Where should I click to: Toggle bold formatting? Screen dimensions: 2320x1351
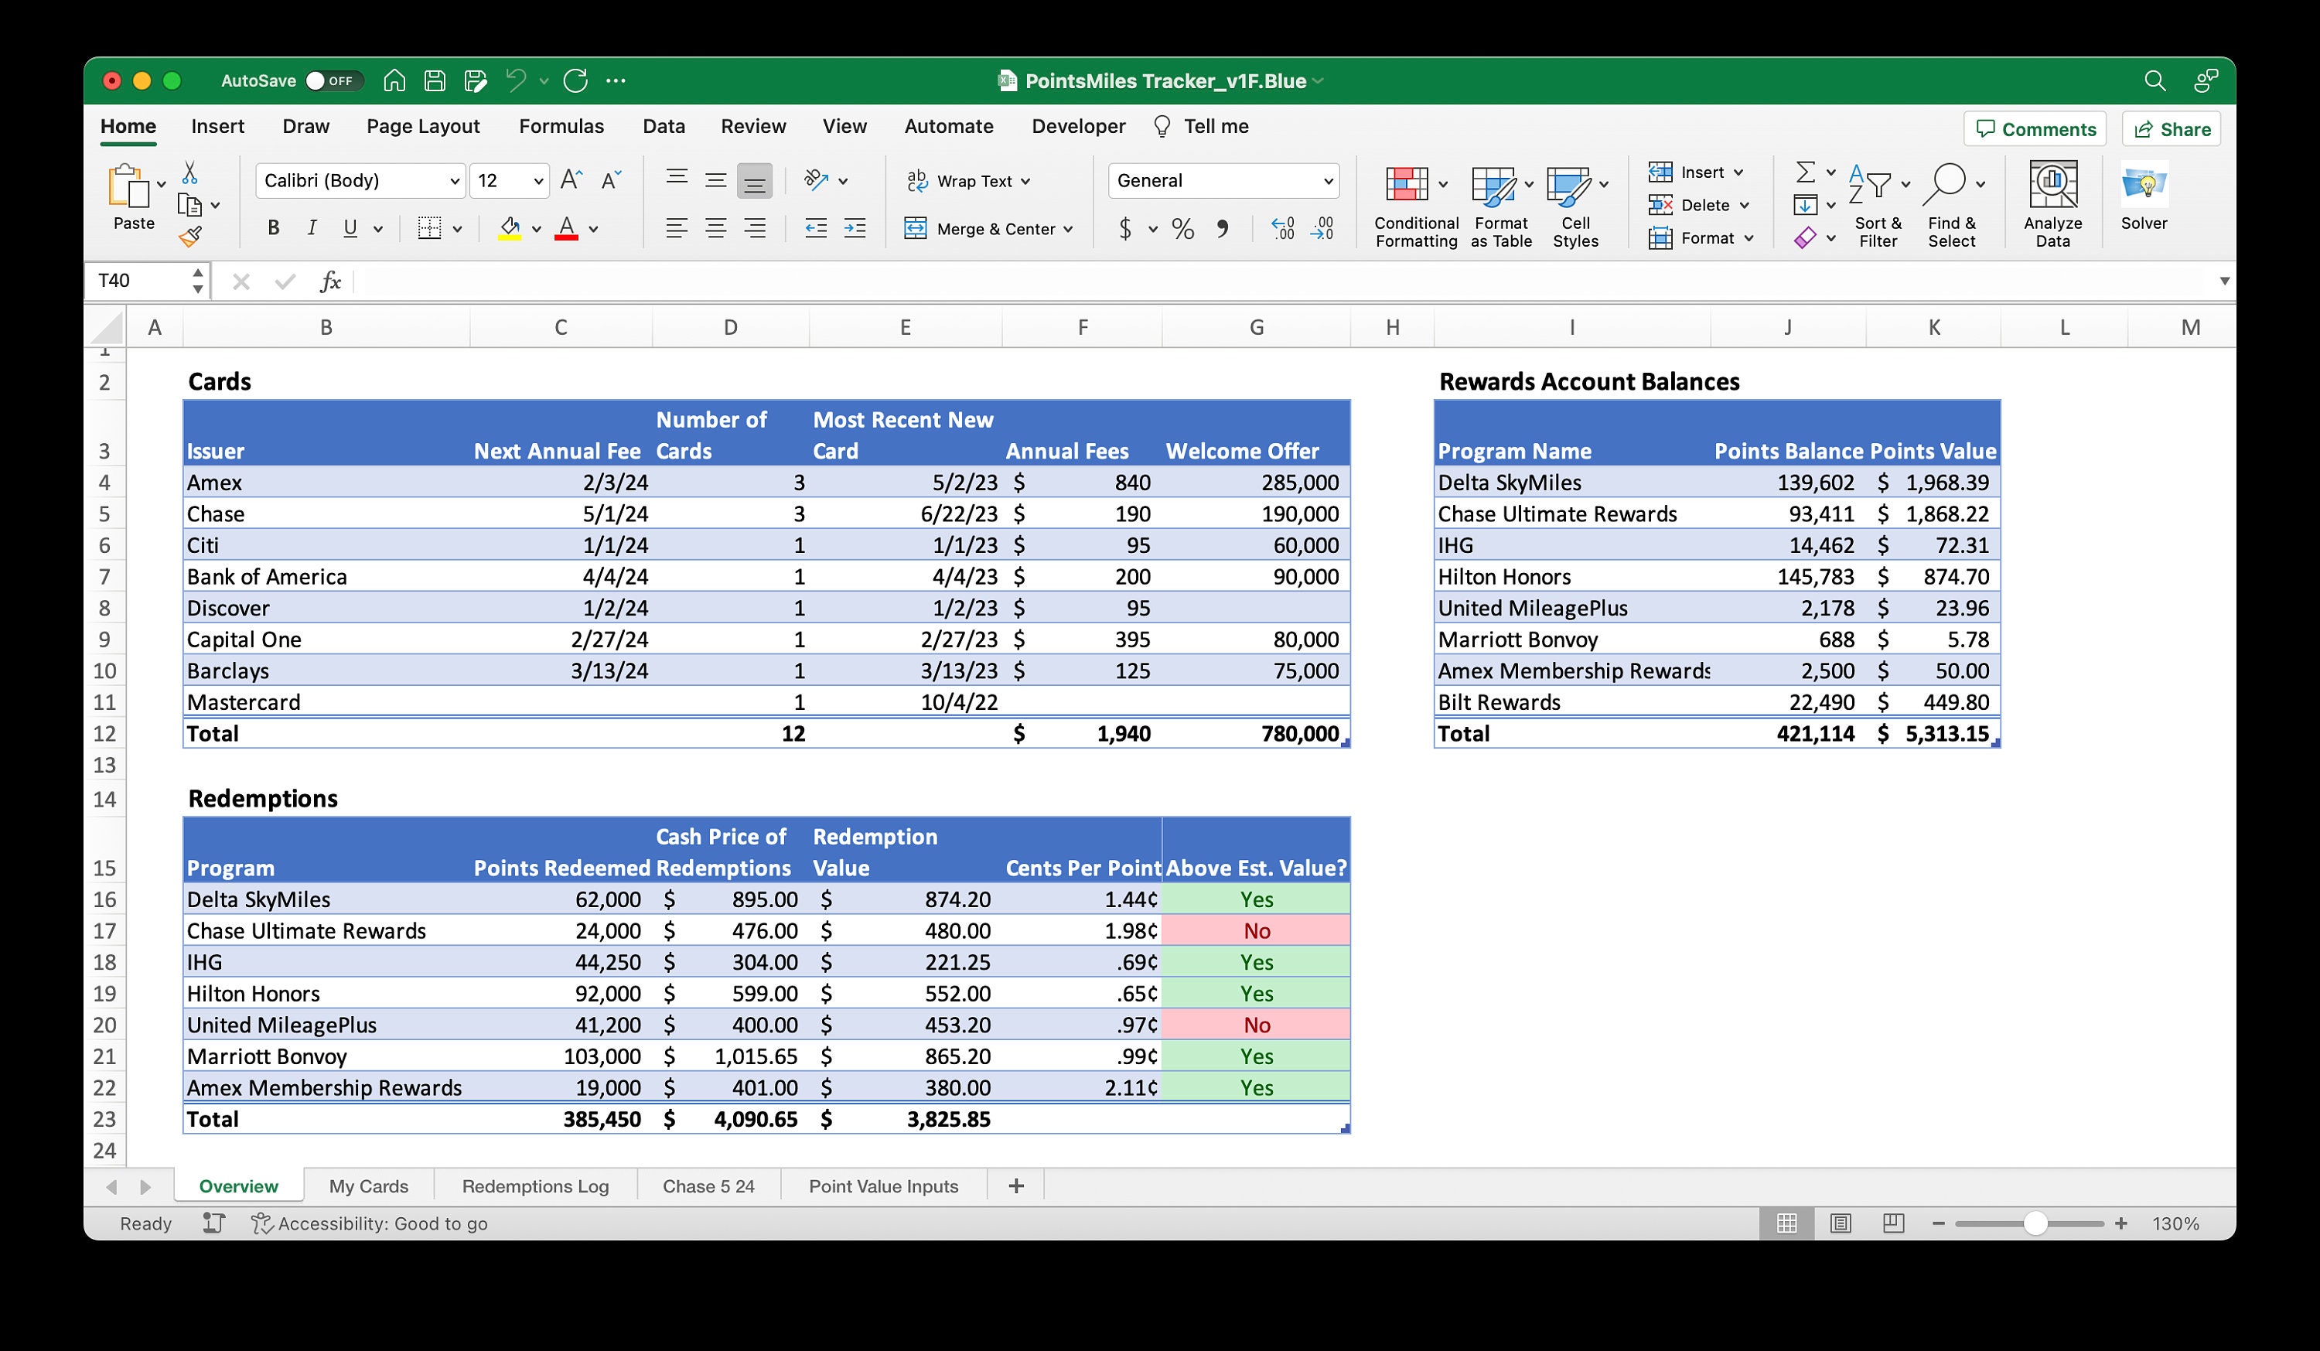click(272, 227)
